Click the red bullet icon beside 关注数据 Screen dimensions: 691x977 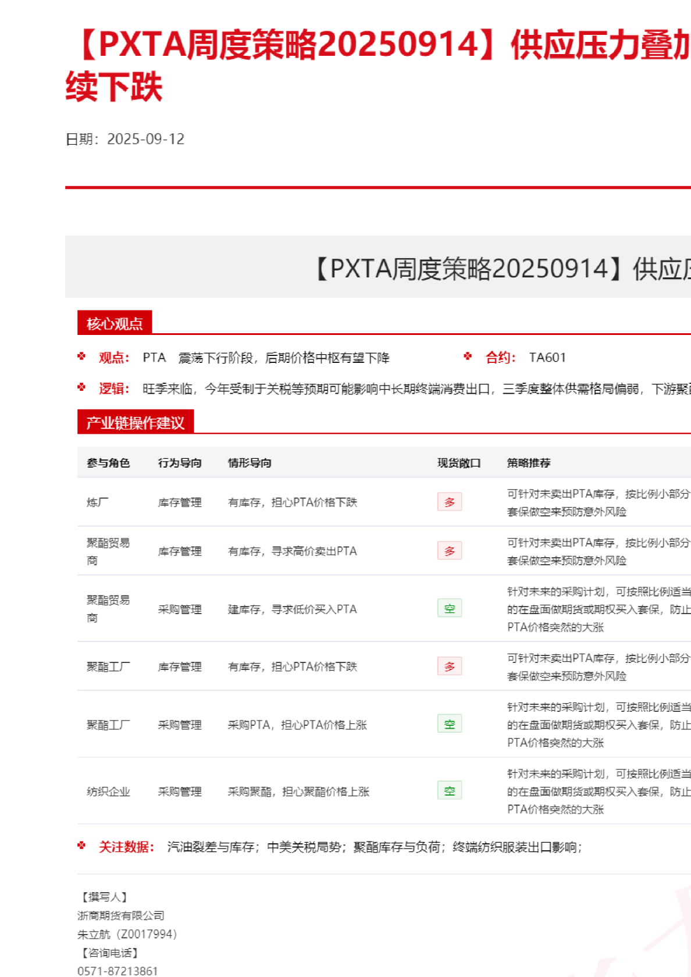(81, 846)
